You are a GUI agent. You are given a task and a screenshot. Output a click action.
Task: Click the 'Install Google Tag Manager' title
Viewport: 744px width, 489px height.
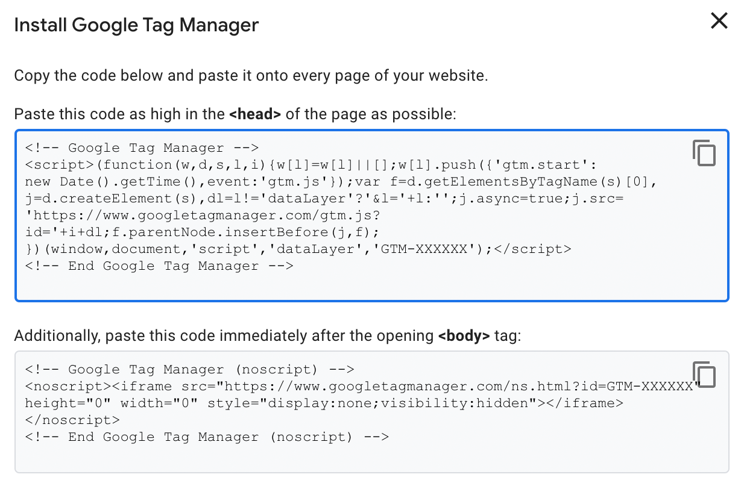136,25
